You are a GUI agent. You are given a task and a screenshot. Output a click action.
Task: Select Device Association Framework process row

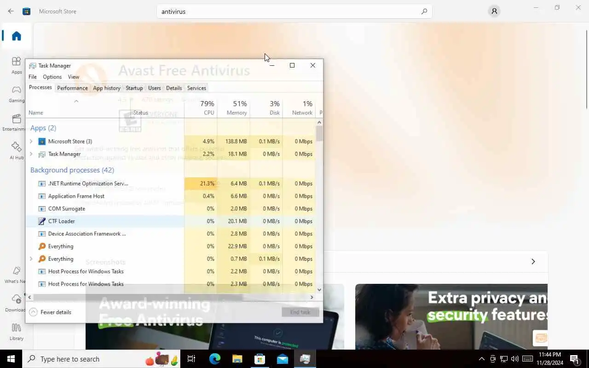171,234
